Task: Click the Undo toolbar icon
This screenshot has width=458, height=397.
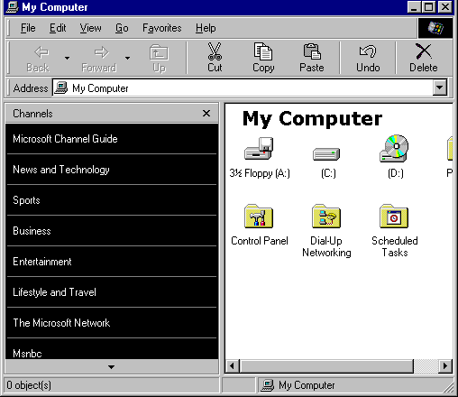Action: coord(368,51)
